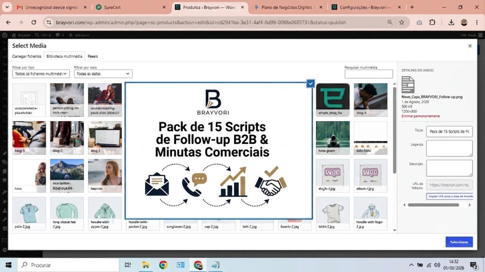This screenshot has height=272, width=485.
Task: Click the attachment details horizontal scrollbar
Action: coord(433,205)
